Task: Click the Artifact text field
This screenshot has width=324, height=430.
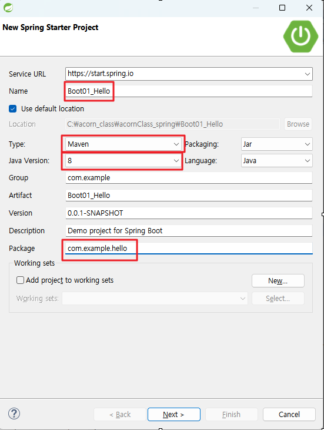Action: tap(189, 195)
